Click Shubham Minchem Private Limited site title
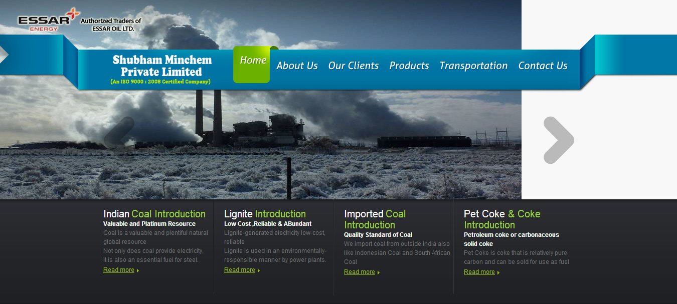This screenshot has height=304, width=677. [x=162, y=66]
